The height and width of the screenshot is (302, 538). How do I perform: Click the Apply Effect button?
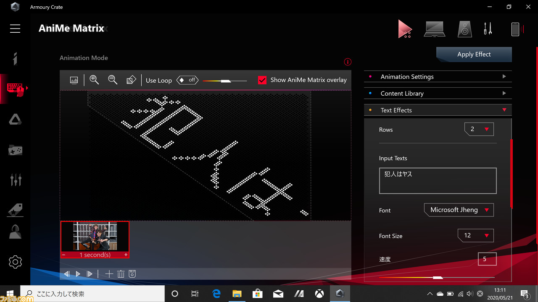coord(474,54)
